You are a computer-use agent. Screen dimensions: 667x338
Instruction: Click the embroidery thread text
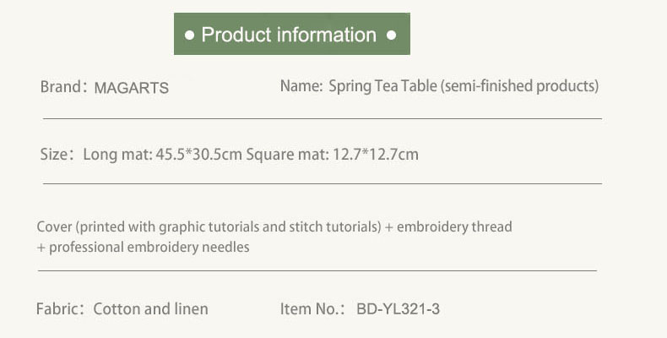pyautogui.click(x=454, y=226)
